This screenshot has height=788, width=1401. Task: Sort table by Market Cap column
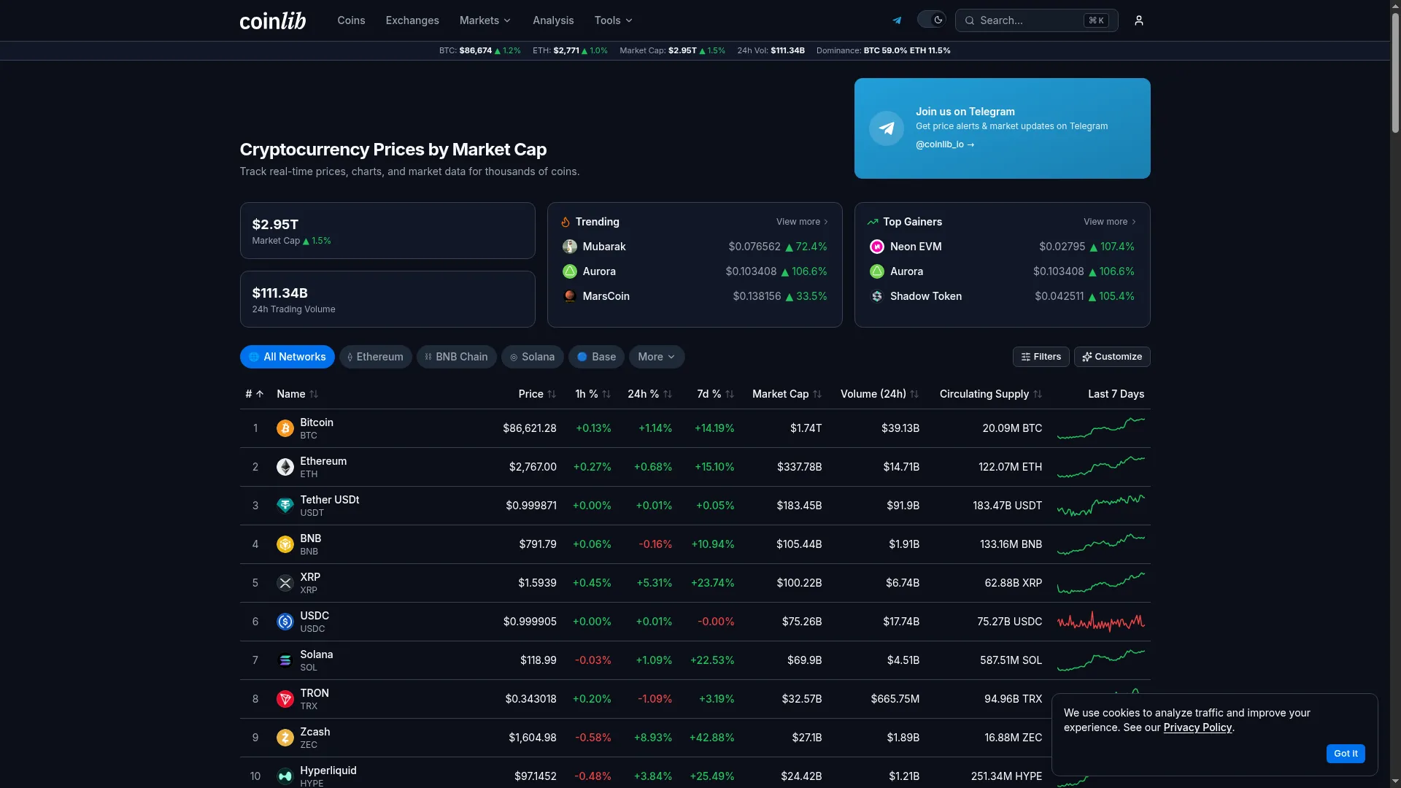[787, 394]
